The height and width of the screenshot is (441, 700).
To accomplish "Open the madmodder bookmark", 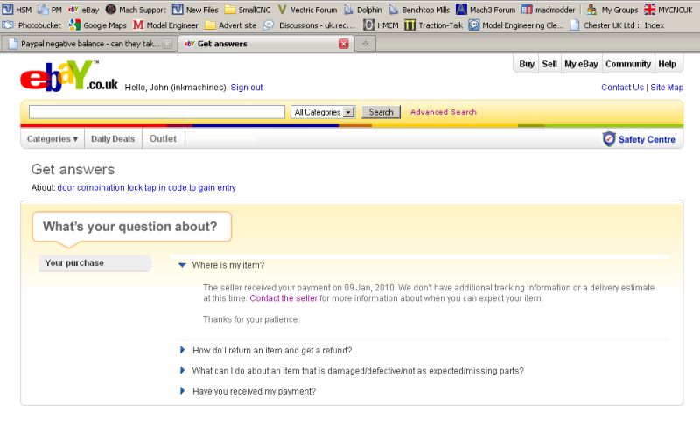I will pos(549,10).
